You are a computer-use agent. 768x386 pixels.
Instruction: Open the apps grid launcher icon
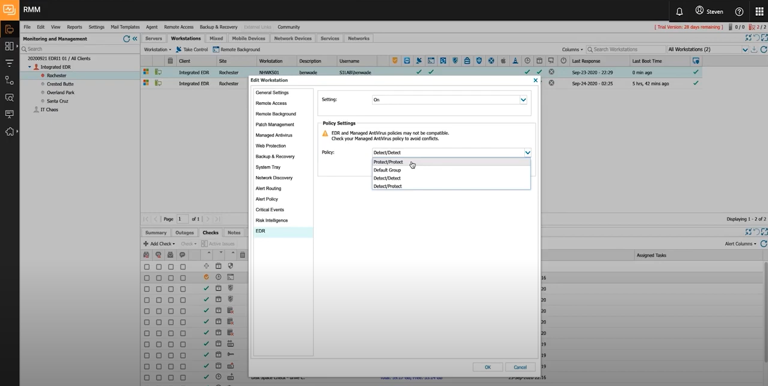[759, 11]
